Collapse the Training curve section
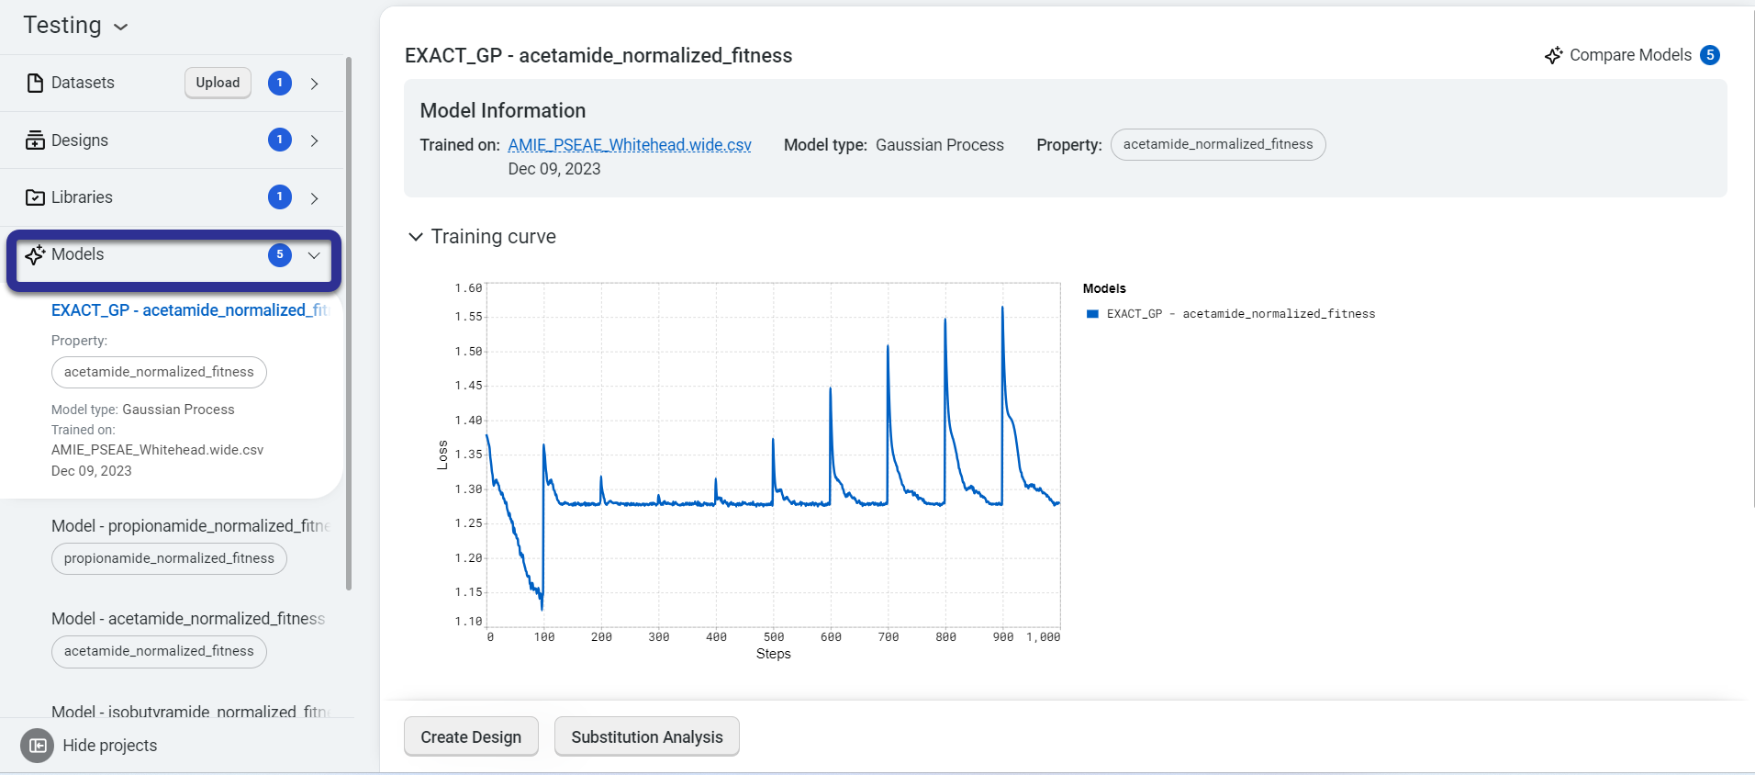Screen dimensions: 1755x775 tap(415, 237)
